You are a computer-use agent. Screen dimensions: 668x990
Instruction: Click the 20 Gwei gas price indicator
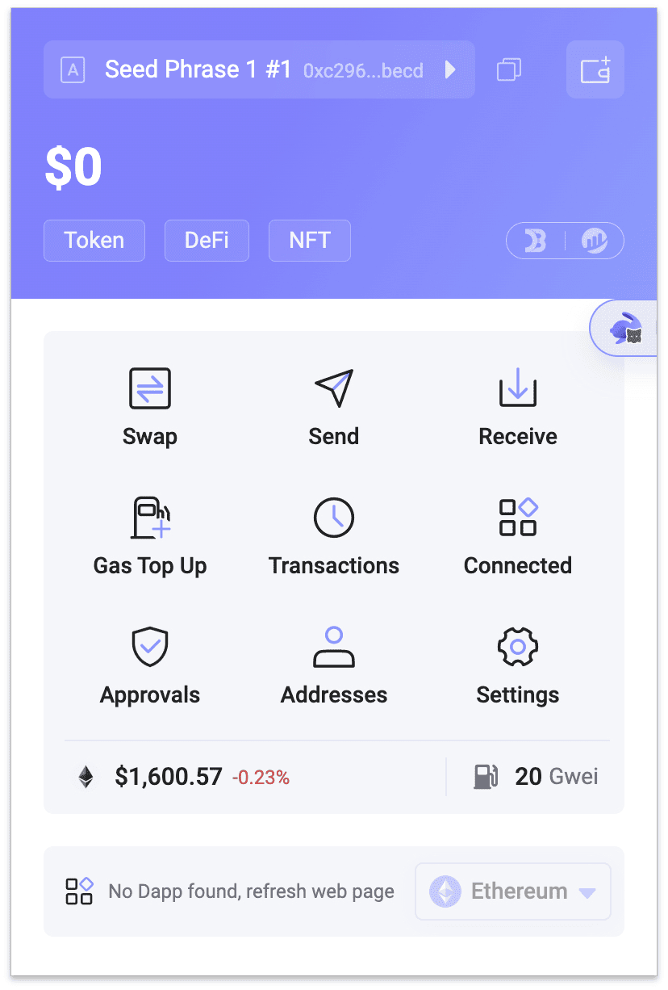point(536,777)
